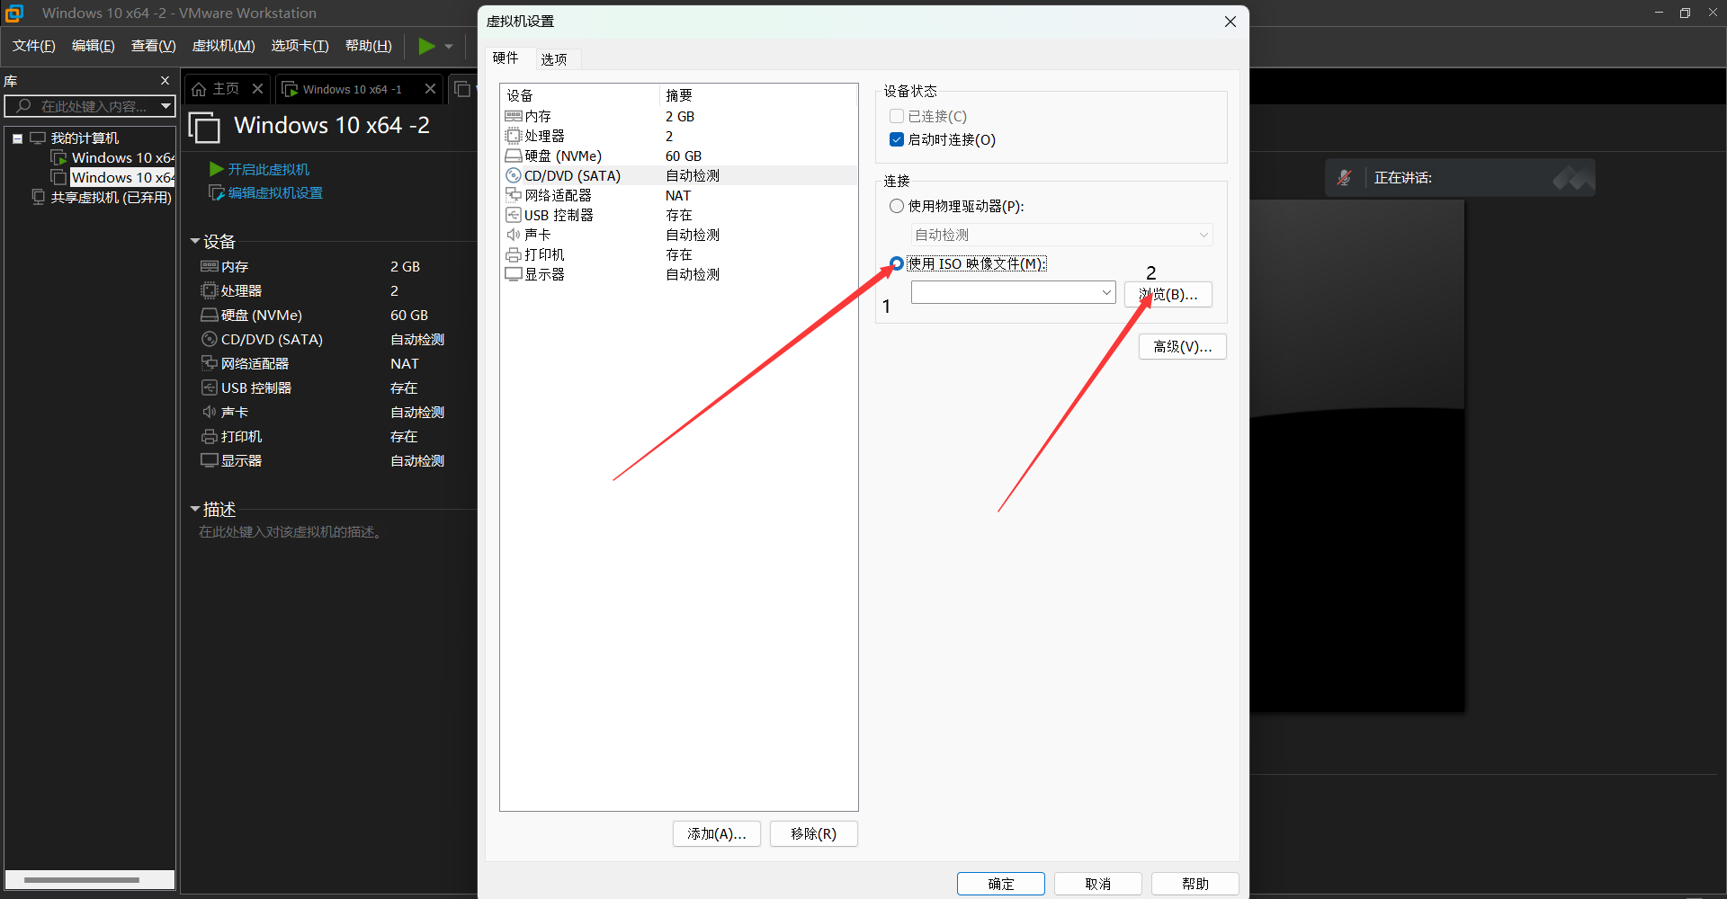Viewport: 1727px width, 899px height.
Task: Click the description field 在此处键入对该虚拟机的描述
Action: (x=291, y=532)
